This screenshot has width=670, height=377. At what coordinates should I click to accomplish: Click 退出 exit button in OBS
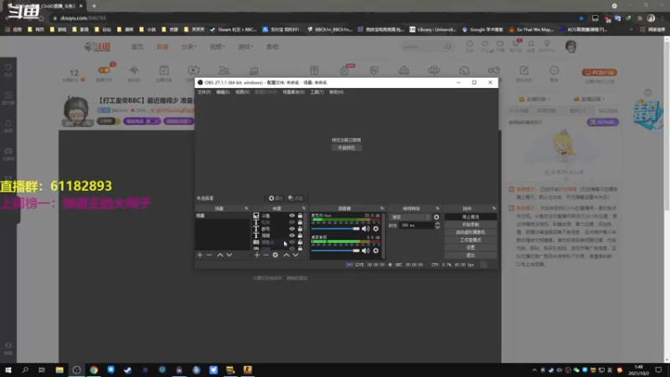pyautogui.click(x=471, y=256)
